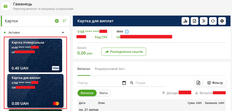
Task: Select the green Виписки toggle pill
Action: [x=87, y=93]
